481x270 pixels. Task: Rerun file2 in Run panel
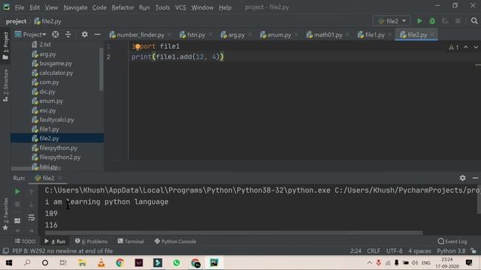pyautogui.click(x=17, y=192)
